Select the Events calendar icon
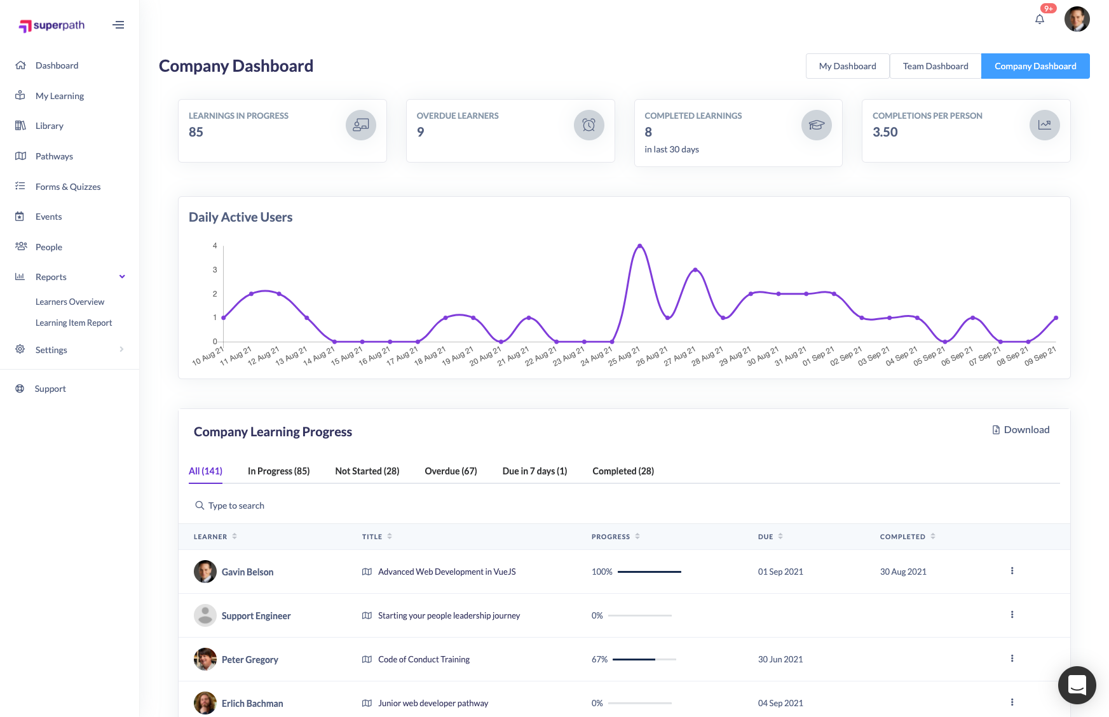Image resolution: width=1109 pixels, height=717 pixels. 20,216
